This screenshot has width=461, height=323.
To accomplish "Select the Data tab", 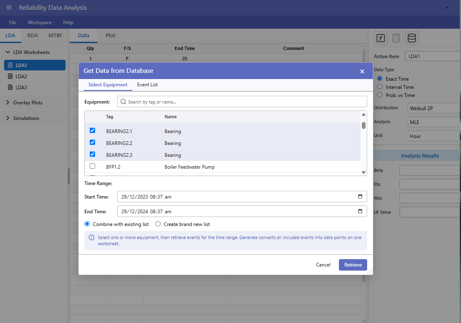I will 84,36.
